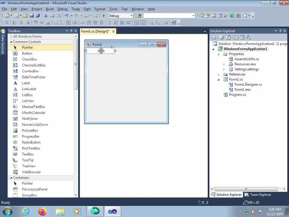Click the Windows Start orb
Viewport: 289px width, 217px height.
tap(8, 211)
